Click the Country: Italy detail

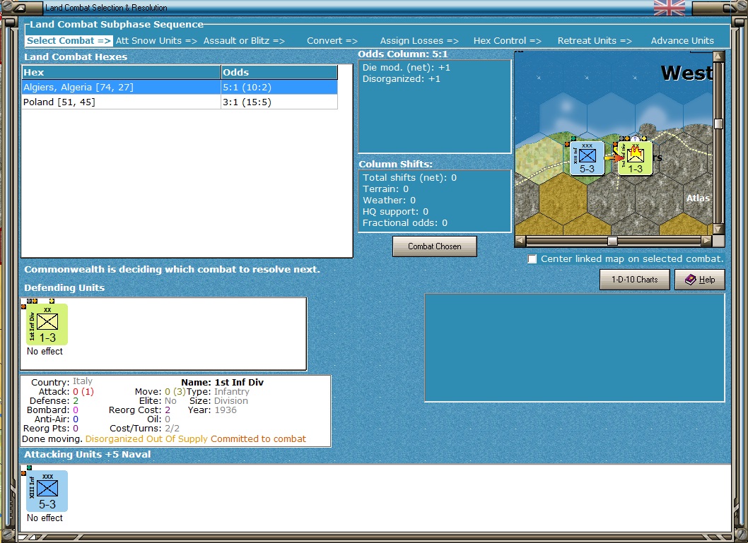coord(62,382)
